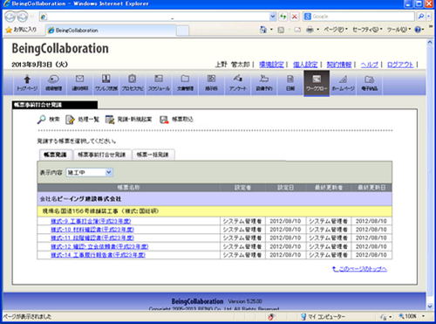The image size is (436, 324).
Task: Open the 様式-12 確認・立会依頼書 link
Action: [99, 246]
